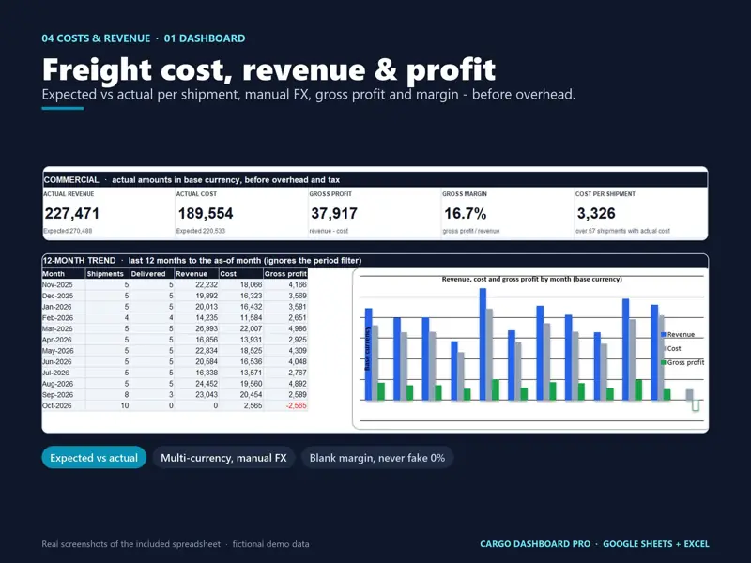Click shipments cell 8 for Sep-2026
The width and height of the screenshot is (751, 563).
coord(108,395)
